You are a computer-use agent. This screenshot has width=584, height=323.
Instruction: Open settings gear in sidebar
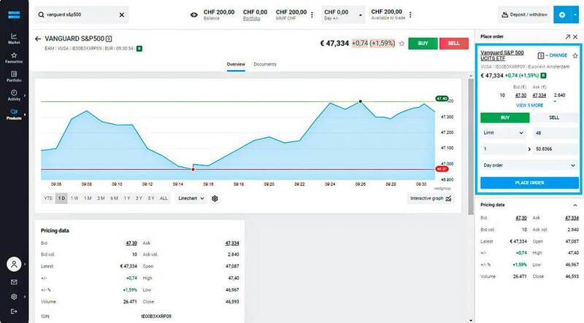click(x=14, y=297)
